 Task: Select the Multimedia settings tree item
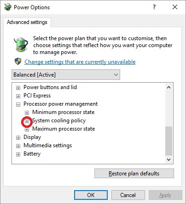pyautogui.click(x=48, y=145)
